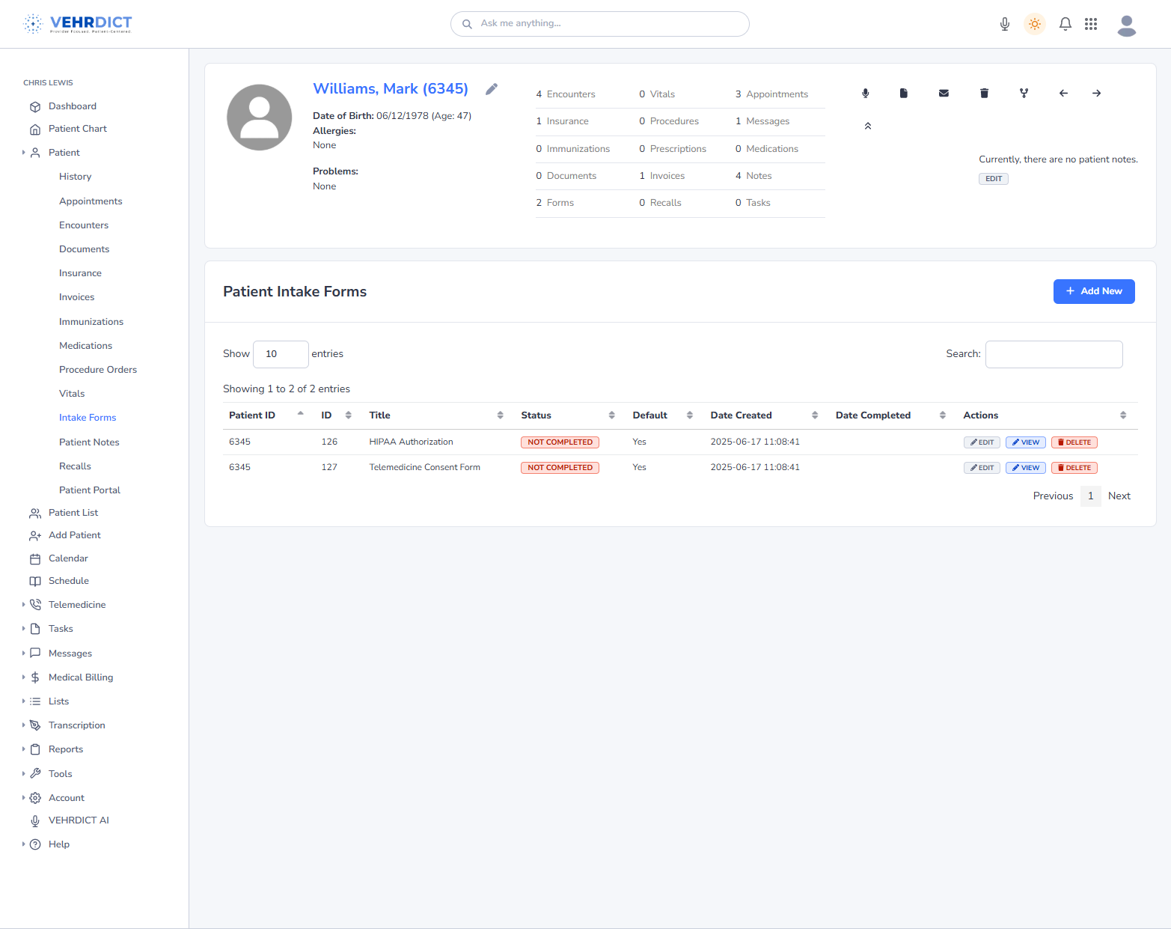Viewport: 1171px width, 929px height.
Task: View the Telemedicine Consent Form
Action: (1026, 468)
